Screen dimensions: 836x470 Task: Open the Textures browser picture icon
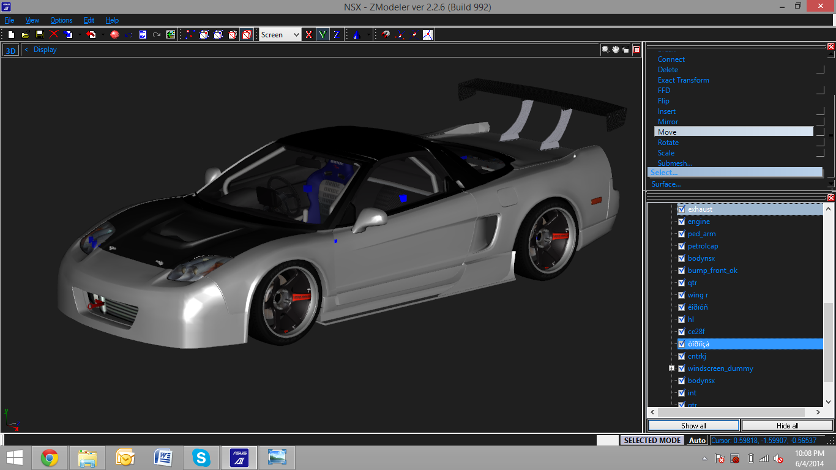point(170,35)
